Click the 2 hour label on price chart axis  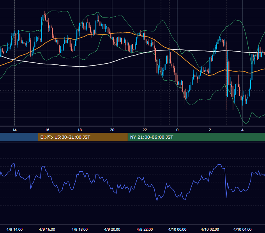tap(210, 130)
